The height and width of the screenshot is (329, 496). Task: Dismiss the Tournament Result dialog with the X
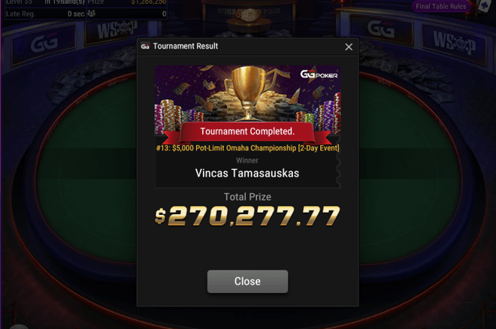[349, 47]
